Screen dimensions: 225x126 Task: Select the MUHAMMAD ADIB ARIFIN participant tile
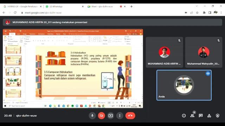pyautogui.click(x=165, y=52)
